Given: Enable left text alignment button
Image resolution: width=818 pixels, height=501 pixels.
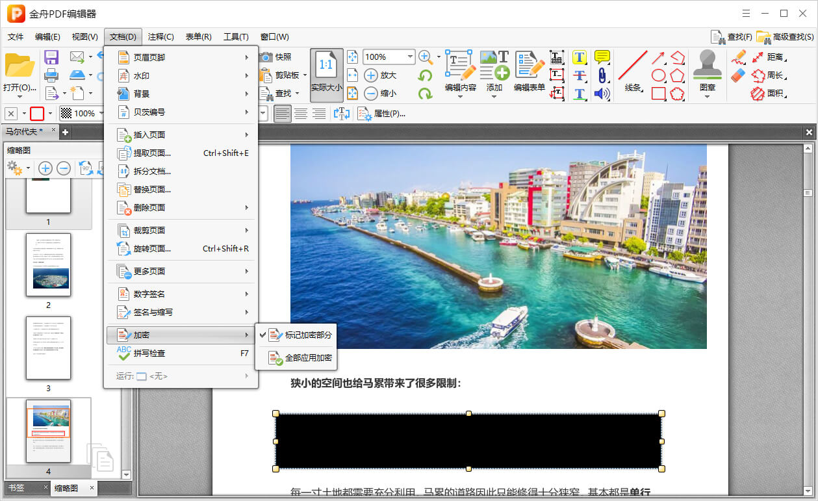Looking at the screenshot, I should coord(282,114).
